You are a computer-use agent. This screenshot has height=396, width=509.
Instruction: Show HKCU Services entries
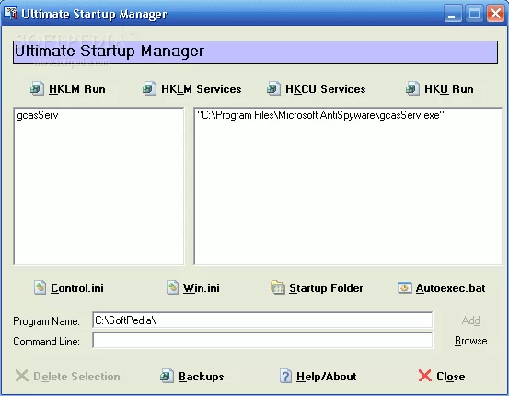pyautogui.click(x=326, y=89)
